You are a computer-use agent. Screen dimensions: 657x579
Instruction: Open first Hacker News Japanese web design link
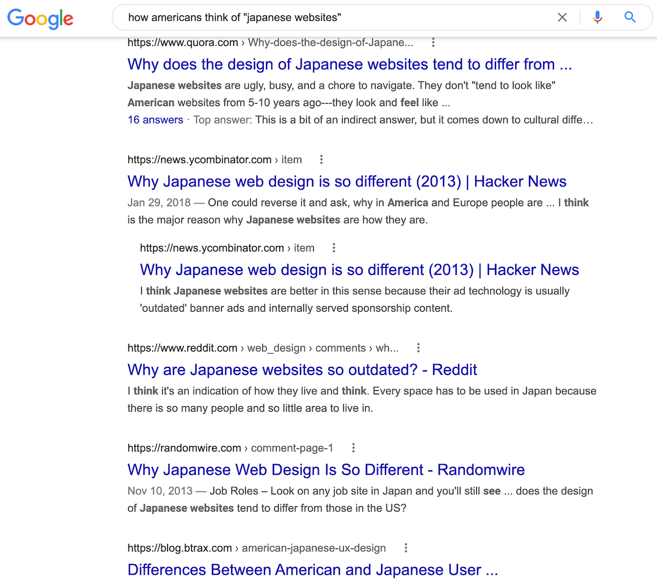click(x=347, y=182)
